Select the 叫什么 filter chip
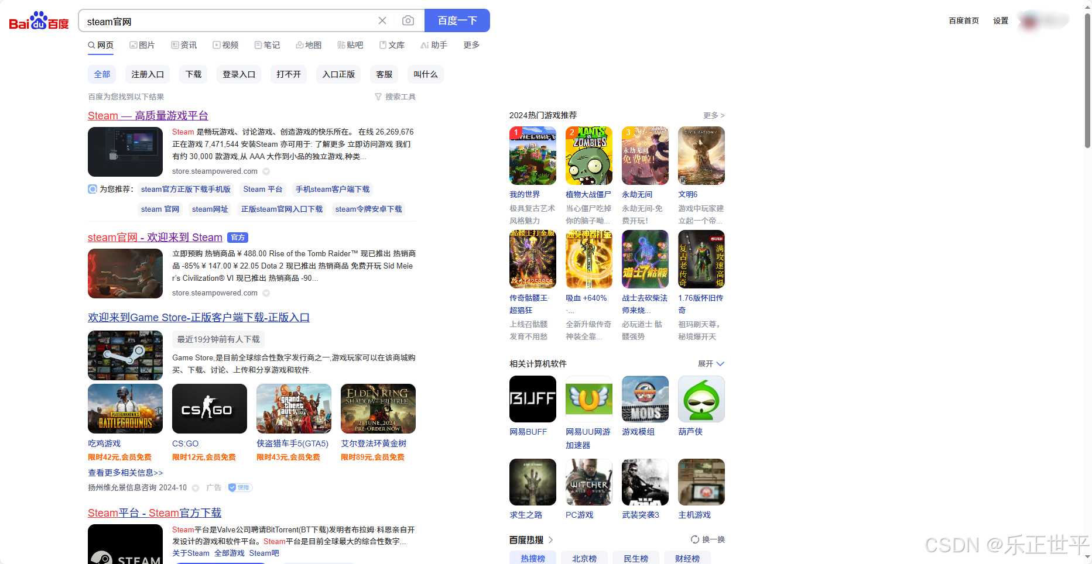 coord(426,74)
